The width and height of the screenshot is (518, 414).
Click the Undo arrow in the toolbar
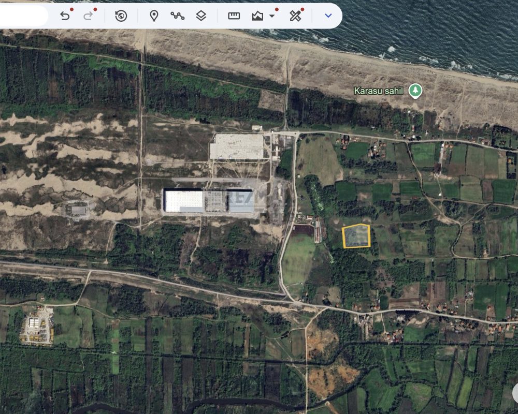65,16
